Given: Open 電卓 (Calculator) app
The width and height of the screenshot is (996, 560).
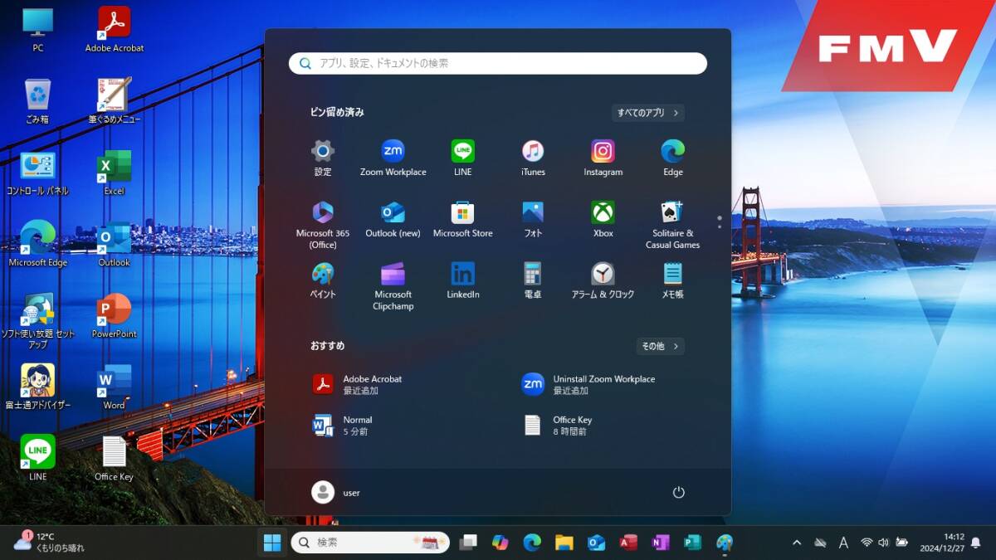Looking at the screenshot, I should coord(533,280).
